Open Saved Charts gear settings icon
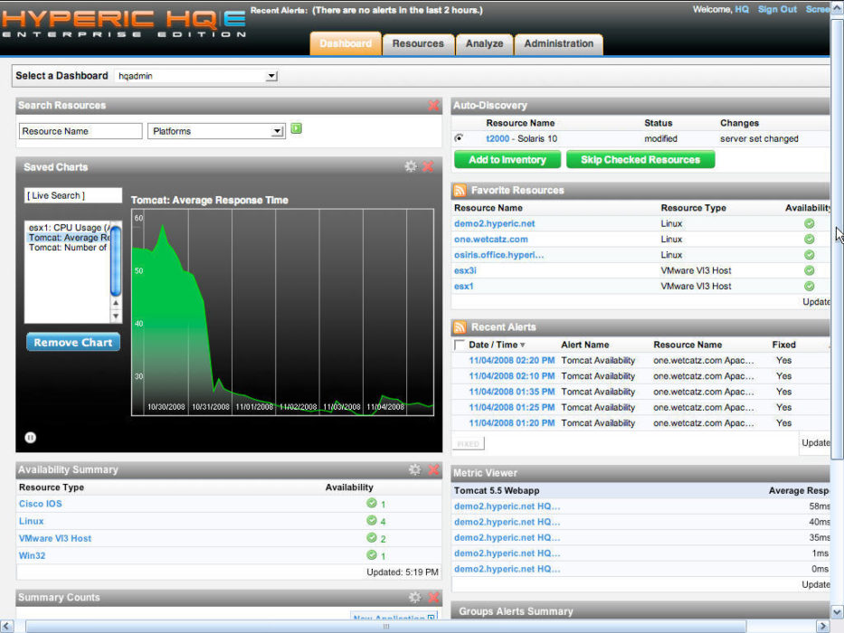Viewport: 844px width, 633px height. coord(411,166)
